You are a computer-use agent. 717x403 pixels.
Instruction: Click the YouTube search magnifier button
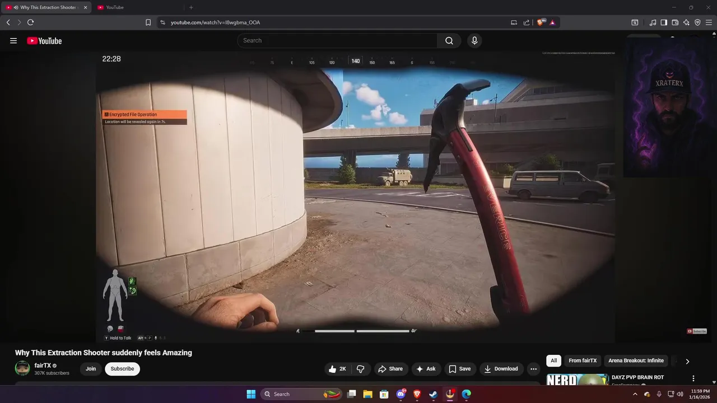click(449, 40)
